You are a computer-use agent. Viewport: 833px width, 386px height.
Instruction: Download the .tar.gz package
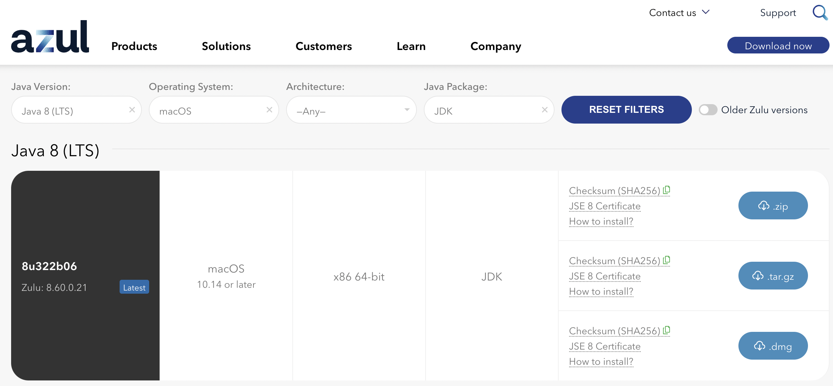point(773,276)
